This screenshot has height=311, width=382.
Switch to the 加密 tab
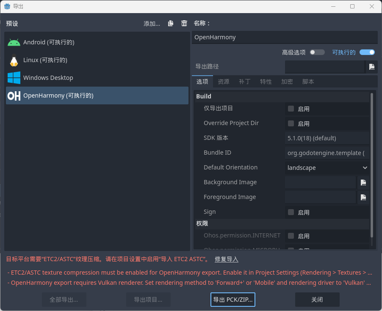coord(287,82)
